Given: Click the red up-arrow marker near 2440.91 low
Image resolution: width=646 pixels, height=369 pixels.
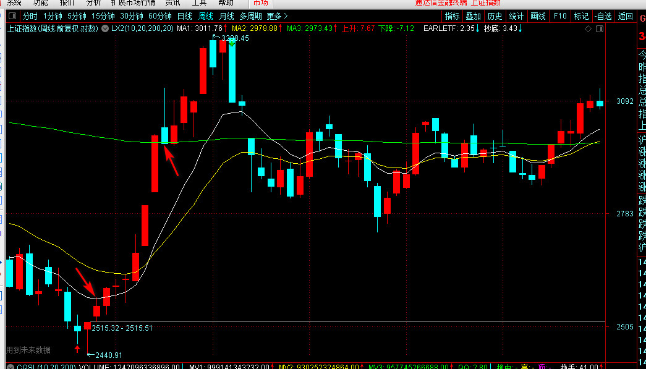Looking at the screenshot, I should point(77,350).
